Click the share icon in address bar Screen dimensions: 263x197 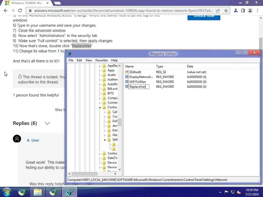tap(218, 11)
